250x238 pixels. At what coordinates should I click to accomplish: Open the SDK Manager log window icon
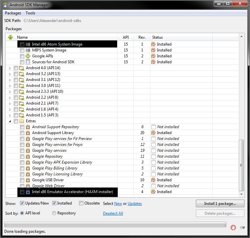click(242, 228)
